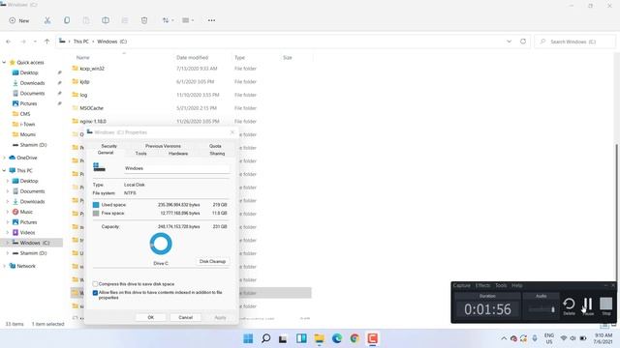
Task: Open the Widgets icon on the taskbar
Action: click(x=301, y=338)
